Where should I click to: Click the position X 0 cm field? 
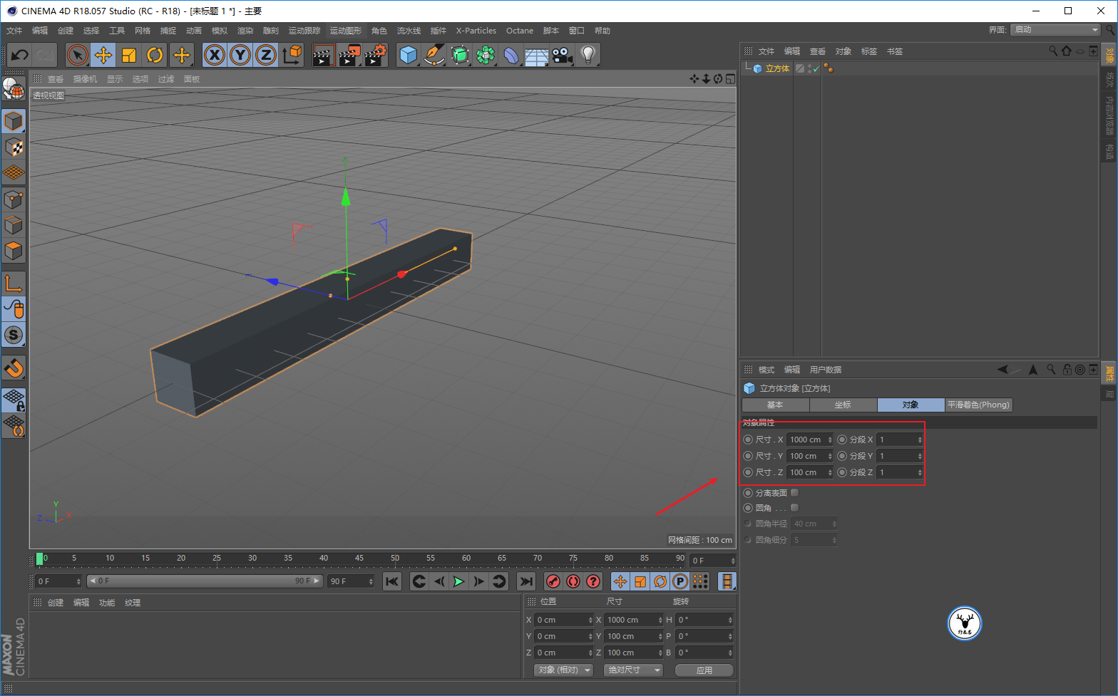pyautogui.click(x=563, y=620)
